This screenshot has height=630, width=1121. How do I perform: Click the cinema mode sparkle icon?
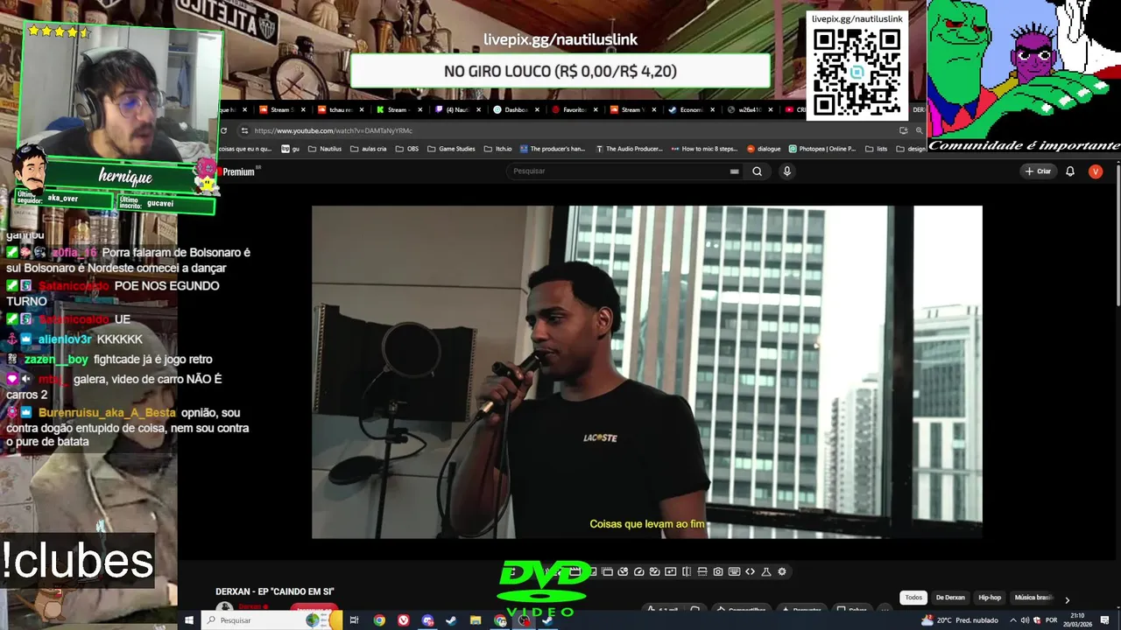(671, 571)
